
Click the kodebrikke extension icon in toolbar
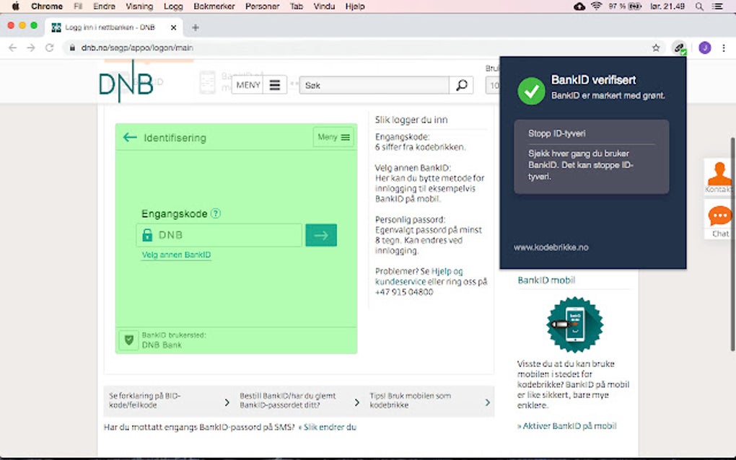(679, 48)
